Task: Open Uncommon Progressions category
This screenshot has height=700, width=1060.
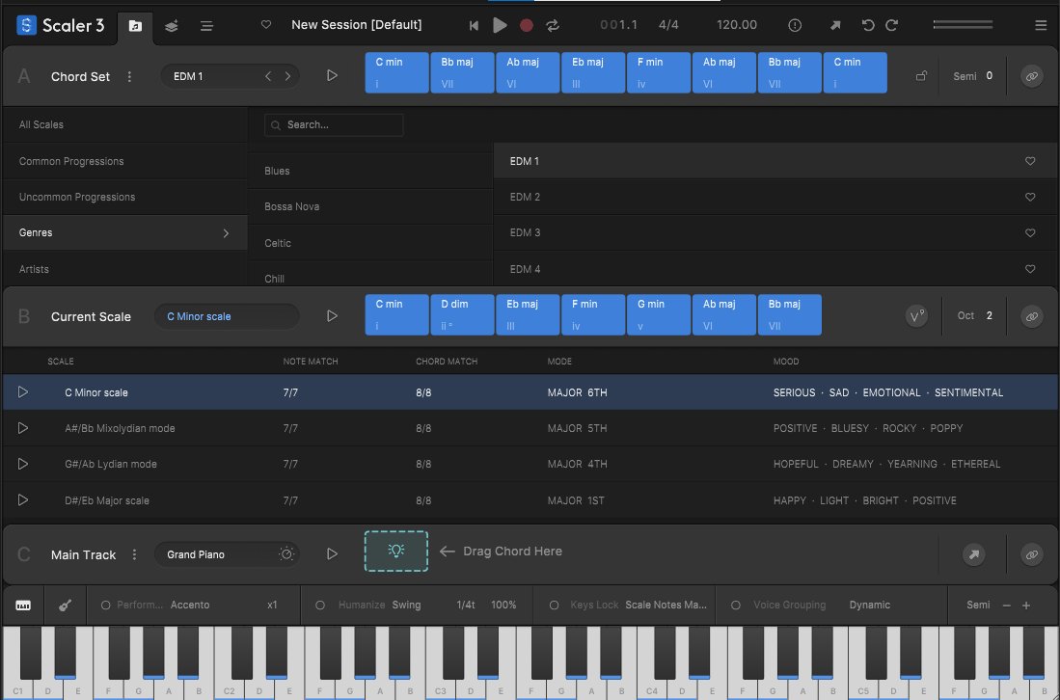Action: tap(125, 198)
